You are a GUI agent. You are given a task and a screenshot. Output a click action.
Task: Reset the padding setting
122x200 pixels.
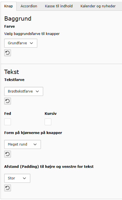pyautogui.click(x=8, y=188)
